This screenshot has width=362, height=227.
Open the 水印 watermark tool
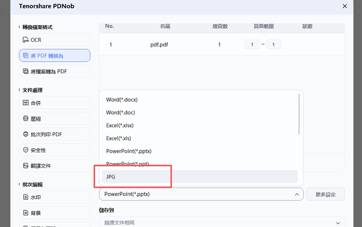point(55,197)
